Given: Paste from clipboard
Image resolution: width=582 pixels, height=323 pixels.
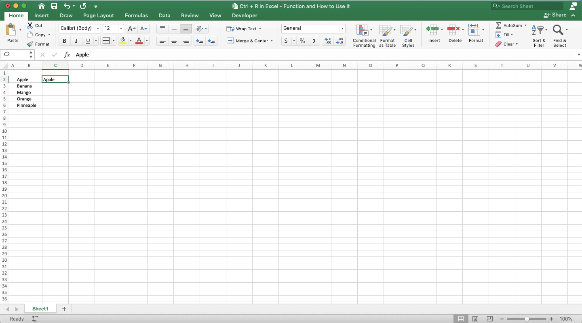Looking at the screenshot, I should pyautogui.click(x=13, y=33).
